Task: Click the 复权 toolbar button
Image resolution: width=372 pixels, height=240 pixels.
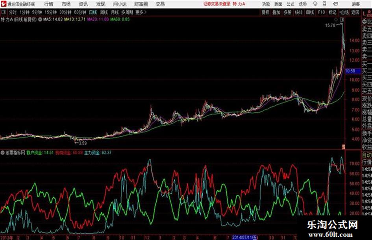Action: point(265,12)
